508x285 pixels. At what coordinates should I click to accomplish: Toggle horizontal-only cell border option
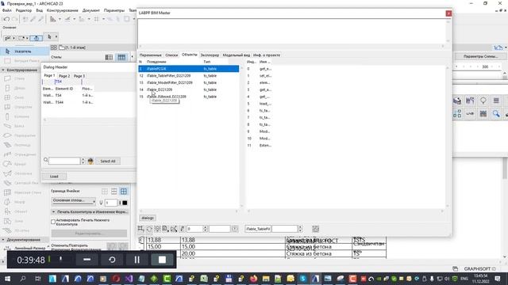[x=114, y=192]
